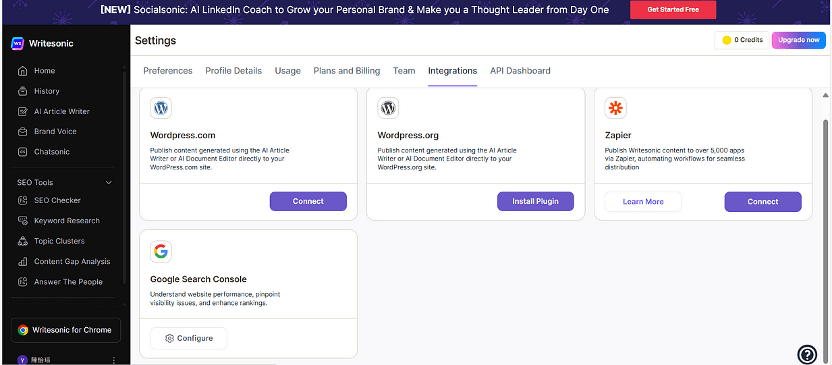The width and height of the screenshot is (832, 365).
Task: Click the Google Search Console logo
Action: [x=161, y=252]
